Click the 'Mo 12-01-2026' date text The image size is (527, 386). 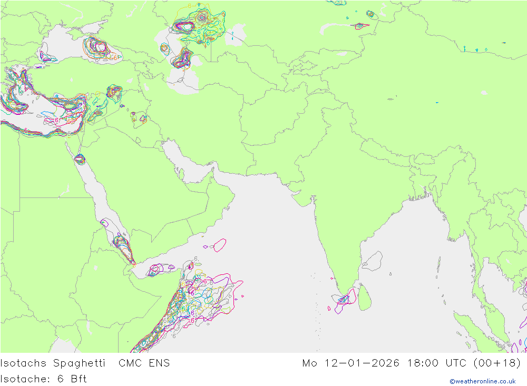pos(350,363)
